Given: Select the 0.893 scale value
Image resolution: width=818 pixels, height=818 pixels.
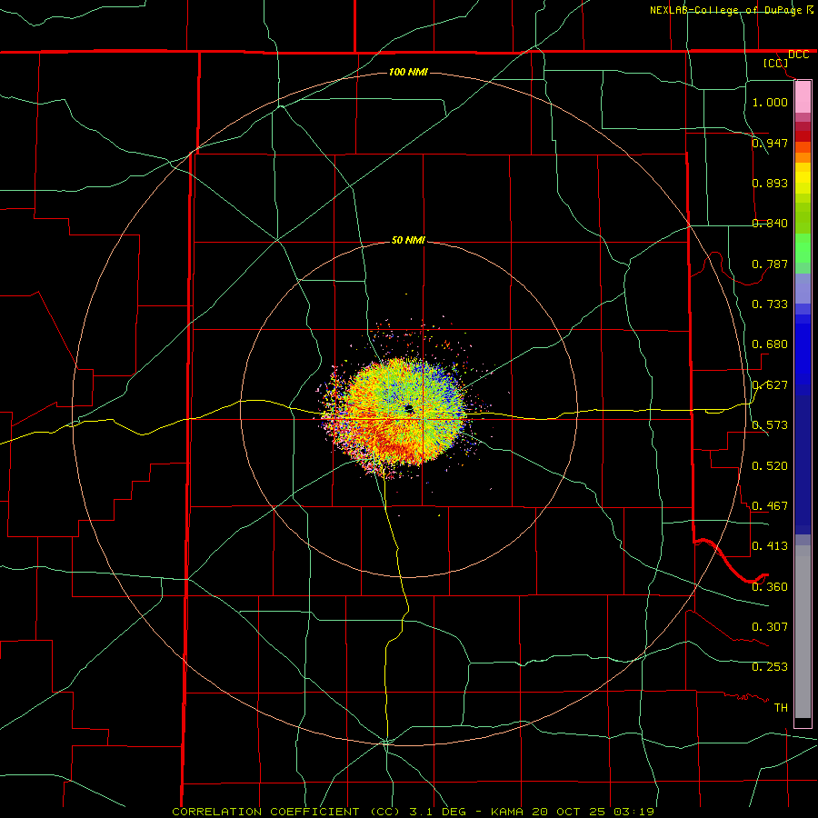Looking at the screenshot, I should 770,183.
